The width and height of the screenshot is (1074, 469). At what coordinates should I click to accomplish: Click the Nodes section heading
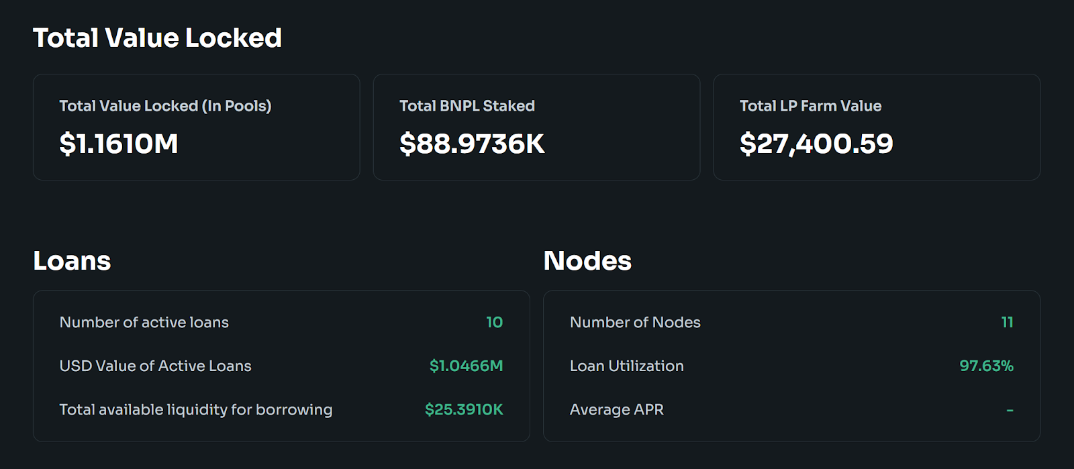[x=587, y=260]
